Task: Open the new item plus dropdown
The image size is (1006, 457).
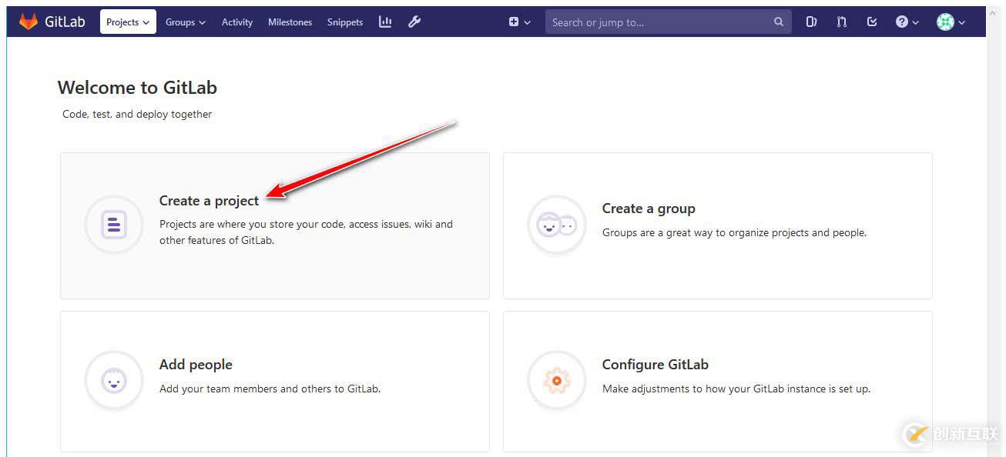Action: pos(520,22)
